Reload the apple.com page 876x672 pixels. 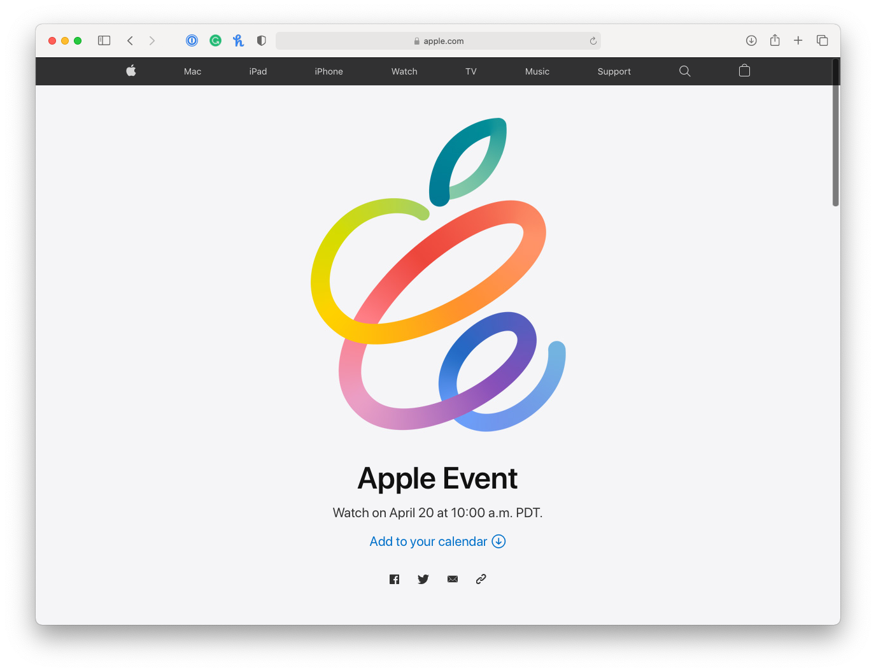(x=593, y=41)
